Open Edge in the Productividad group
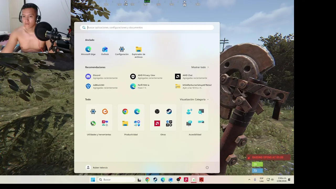This screenshot has width=336, height=189. [137, 112]
